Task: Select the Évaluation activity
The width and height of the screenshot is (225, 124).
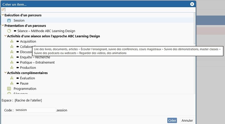Action: 27,78
